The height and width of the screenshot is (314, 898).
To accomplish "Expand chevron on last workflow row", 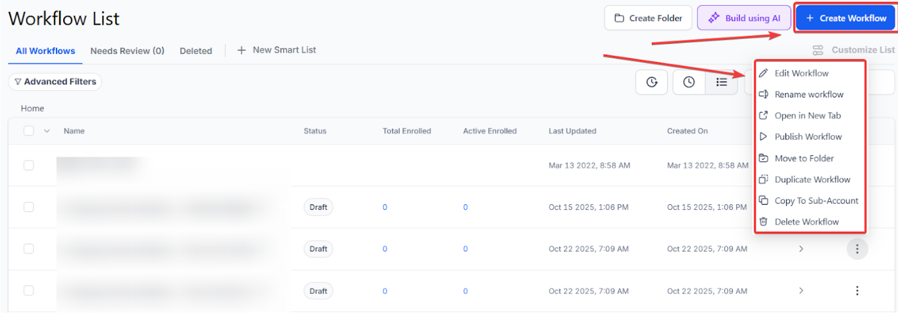I will tap(801, 290).
